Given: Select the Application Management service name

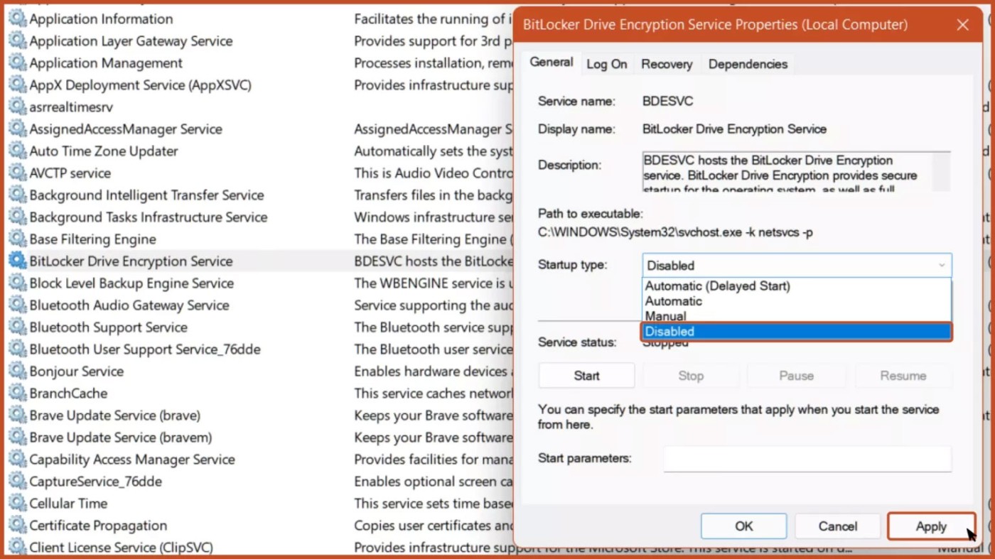Looking at the screenshot, I should tap(106, 63).
